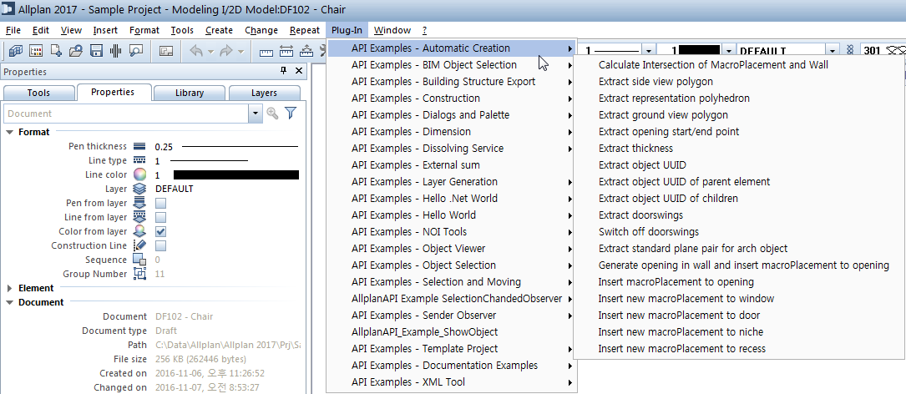Open the Document combo box dropdown arrow
The width and height of the screenshot is (906, 394).
pos(256,114)
